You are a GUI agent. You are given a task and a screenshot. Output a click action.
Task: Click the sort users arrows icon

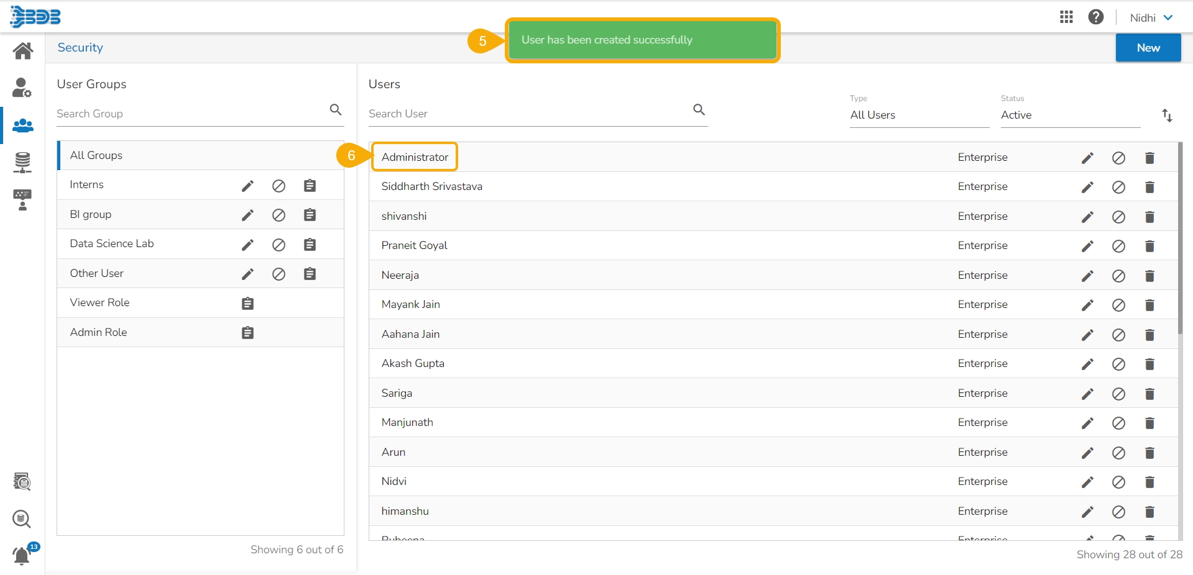coord(1167,115)
